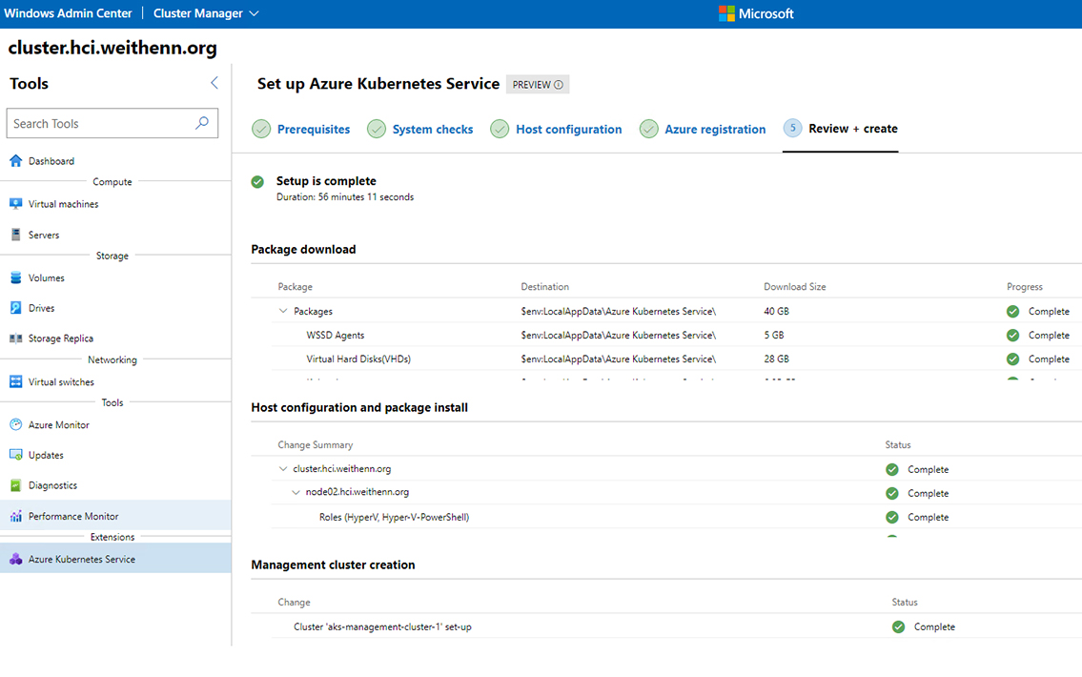This screenshot has height=677, width=1082.
Task: Click the Host configuration step checkmark circle
Action: click(x=500, y=129)
